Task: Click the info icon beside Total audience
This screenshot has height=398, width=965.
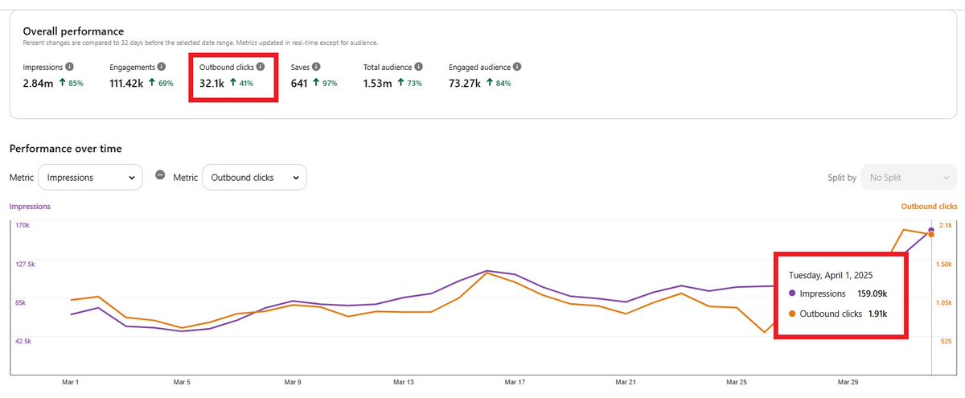Action: (x=419, y=68)
